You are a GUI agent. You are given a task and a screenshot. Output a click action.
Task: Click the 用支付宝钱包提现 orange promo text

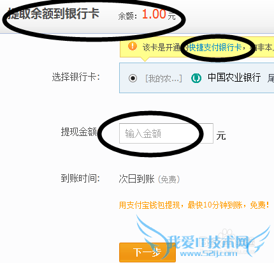150,206
